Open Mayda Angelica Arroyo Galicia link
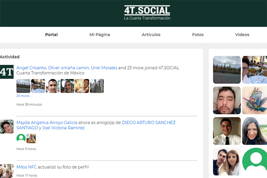 [47, 123]
